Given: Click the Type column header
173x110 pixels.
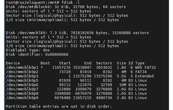Looking at the screenshot, I should [140, 63].
